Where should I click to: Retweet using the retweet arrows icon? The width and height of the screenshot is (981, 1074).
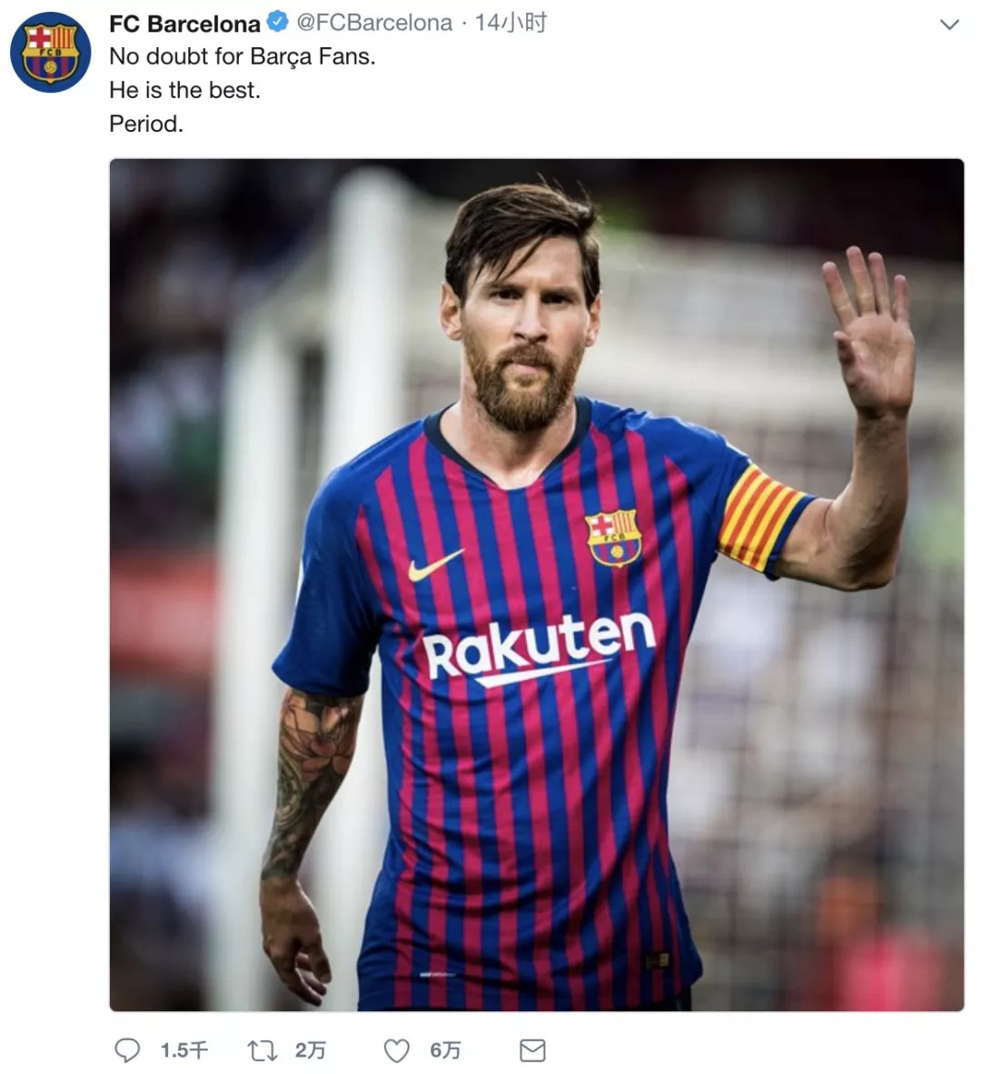coord(263,1050)
